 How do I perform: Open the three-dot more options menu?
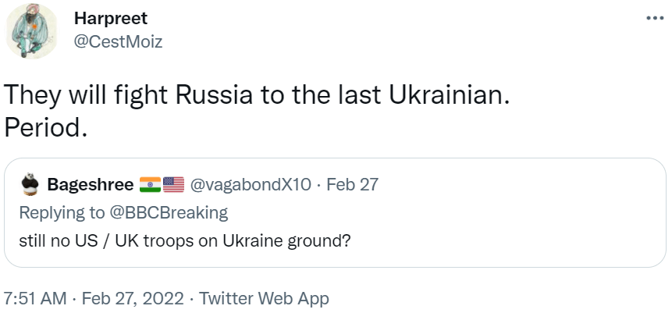(x=653, y=18)
